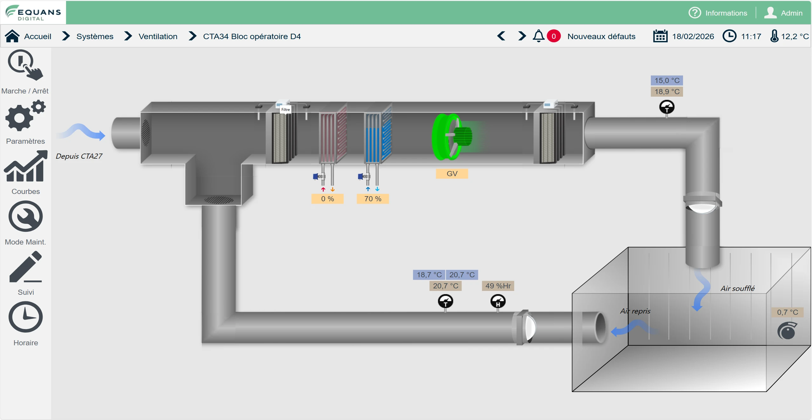Click the 0,7 °C room offset value

pyautogui.click(x=787, y=312)
